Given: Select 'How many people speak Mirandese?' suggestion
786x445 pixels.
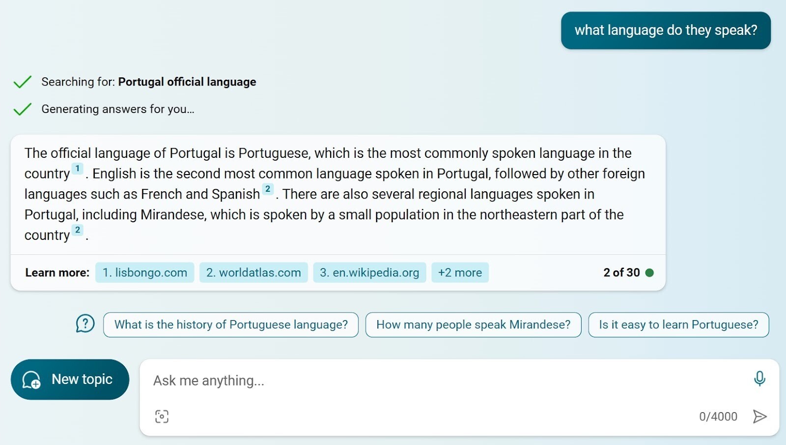Looking at the screenshot, I should [x=473, y=325].
